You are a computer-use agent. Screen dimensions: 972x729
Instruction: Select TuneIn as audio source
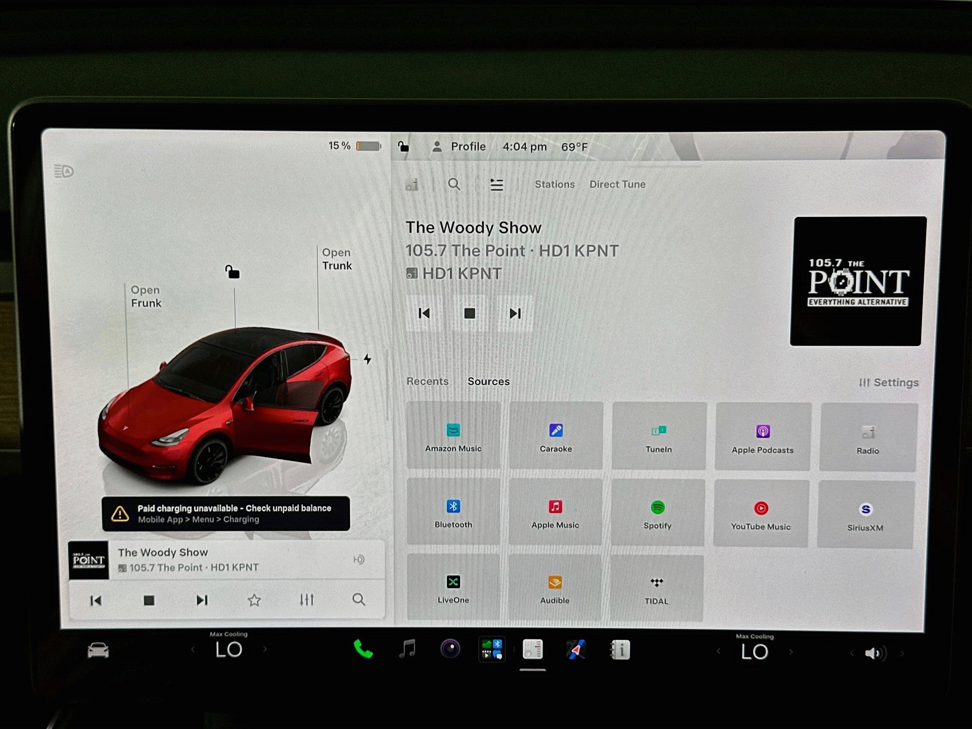coord(659,436)
